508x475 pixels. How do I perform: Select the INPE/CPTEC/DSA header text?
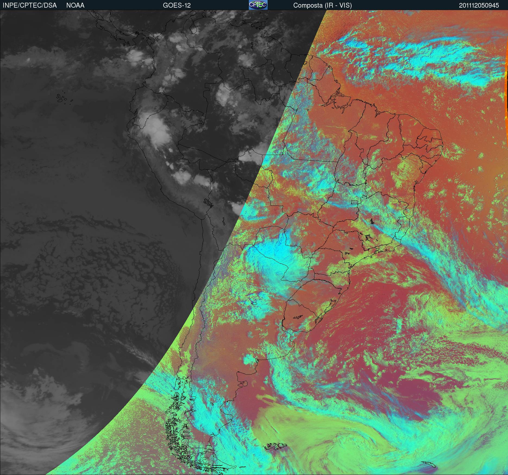click(30, 5)
